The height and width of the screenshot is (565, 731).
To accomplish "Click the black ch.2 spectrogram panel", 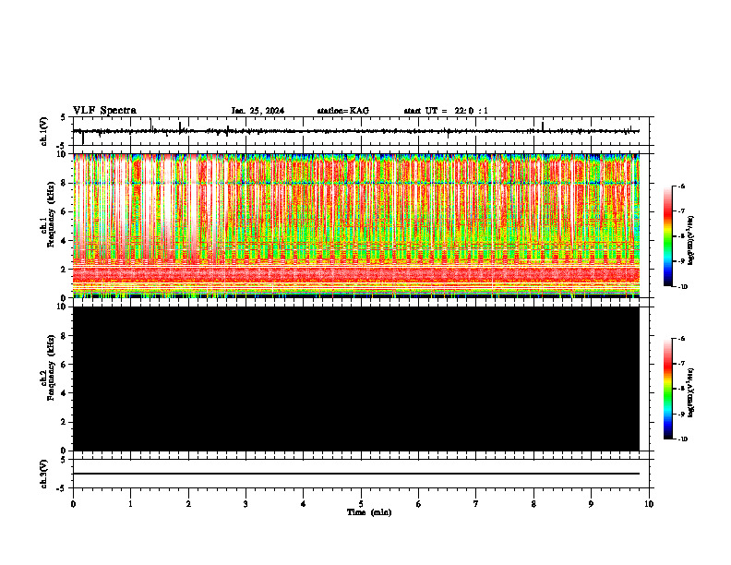I will (x=356, y=379).
